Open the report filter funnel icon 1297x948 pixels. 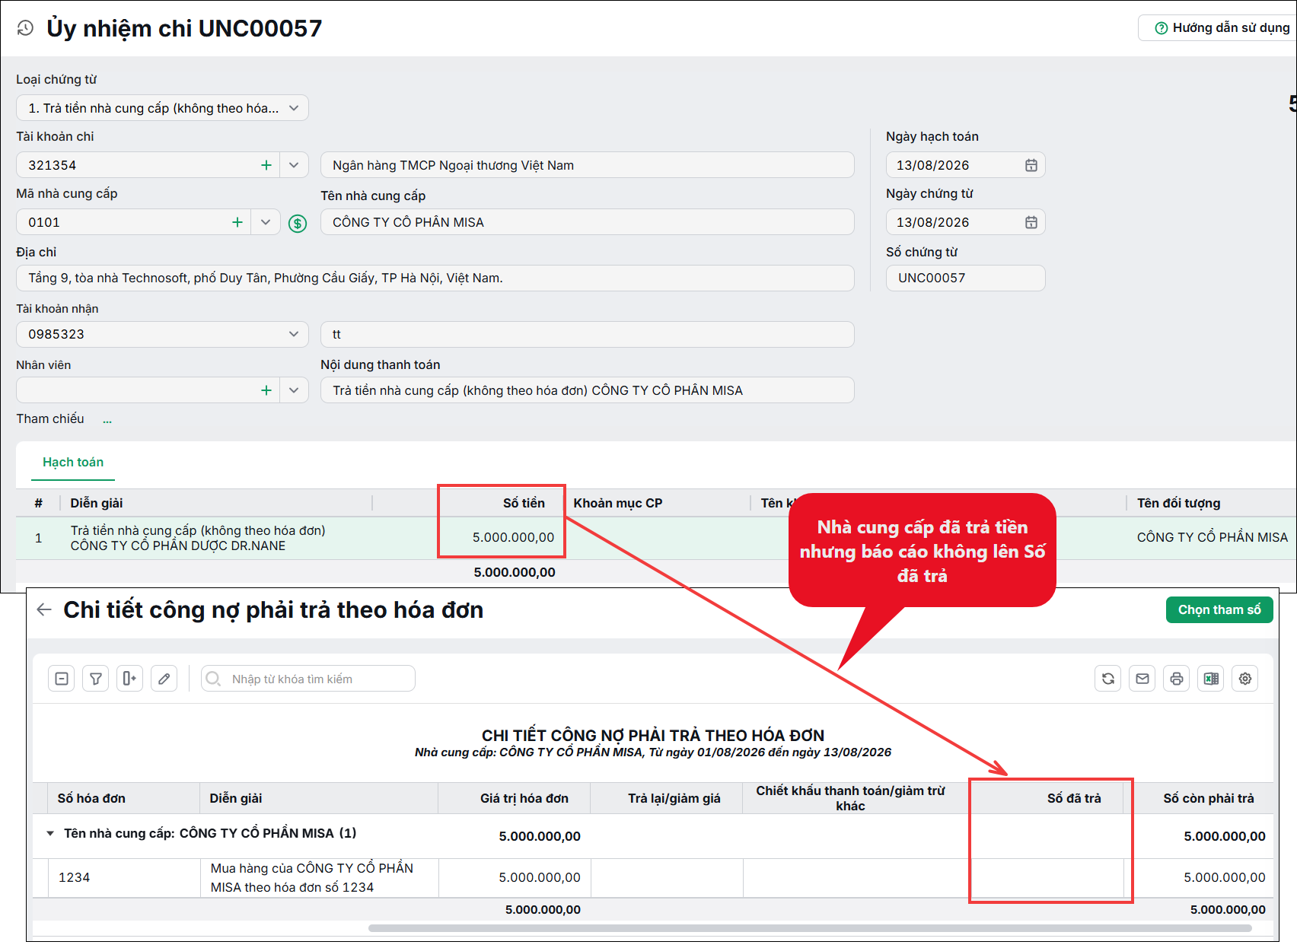point(96,679)
